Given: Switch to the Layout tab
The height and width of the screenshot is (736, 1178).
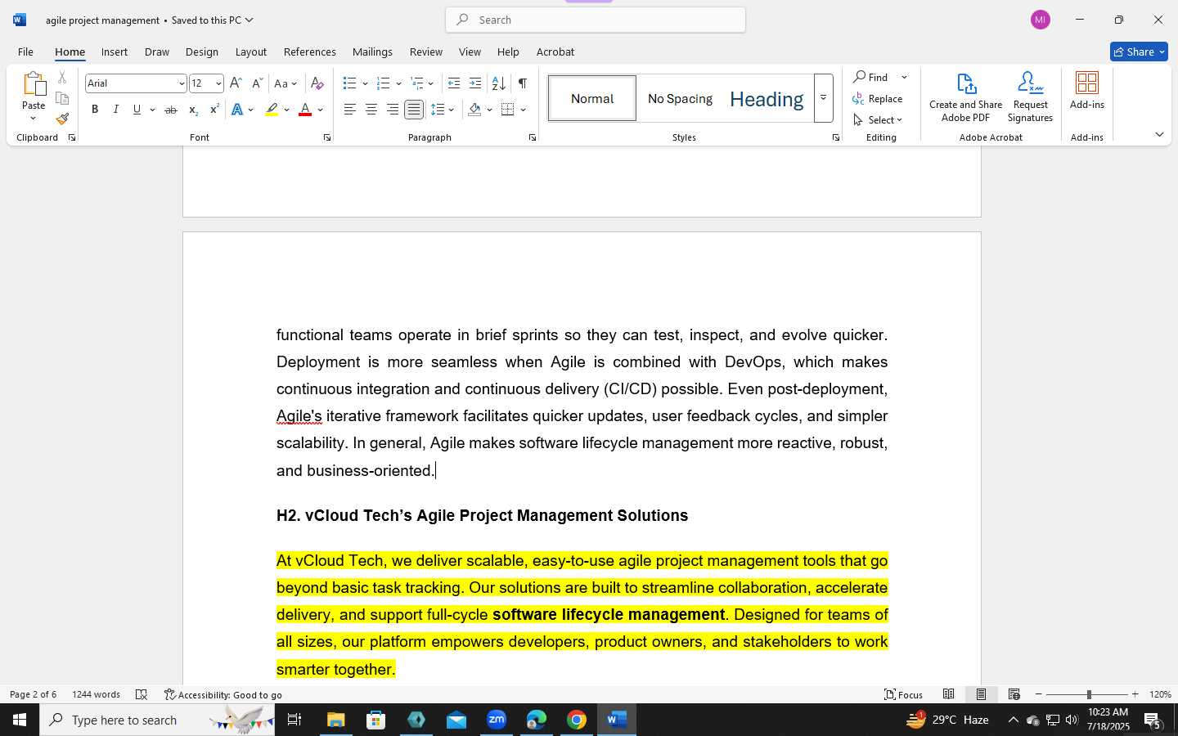Looking at the screenshot, I should [250, 52].
